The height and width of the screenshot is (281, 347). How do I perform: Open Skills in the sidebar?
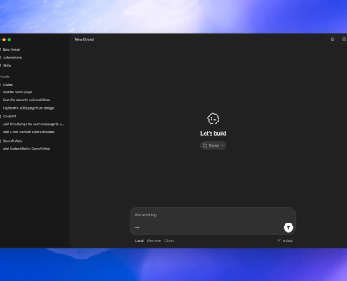point(6,65)
